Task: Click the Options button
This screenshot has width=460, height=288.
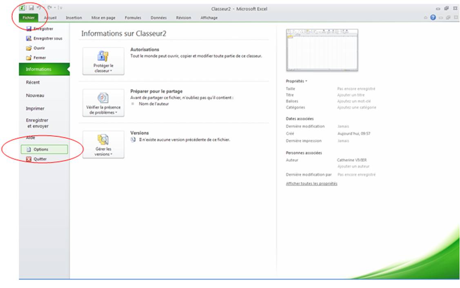Action: tap(44, 150)
